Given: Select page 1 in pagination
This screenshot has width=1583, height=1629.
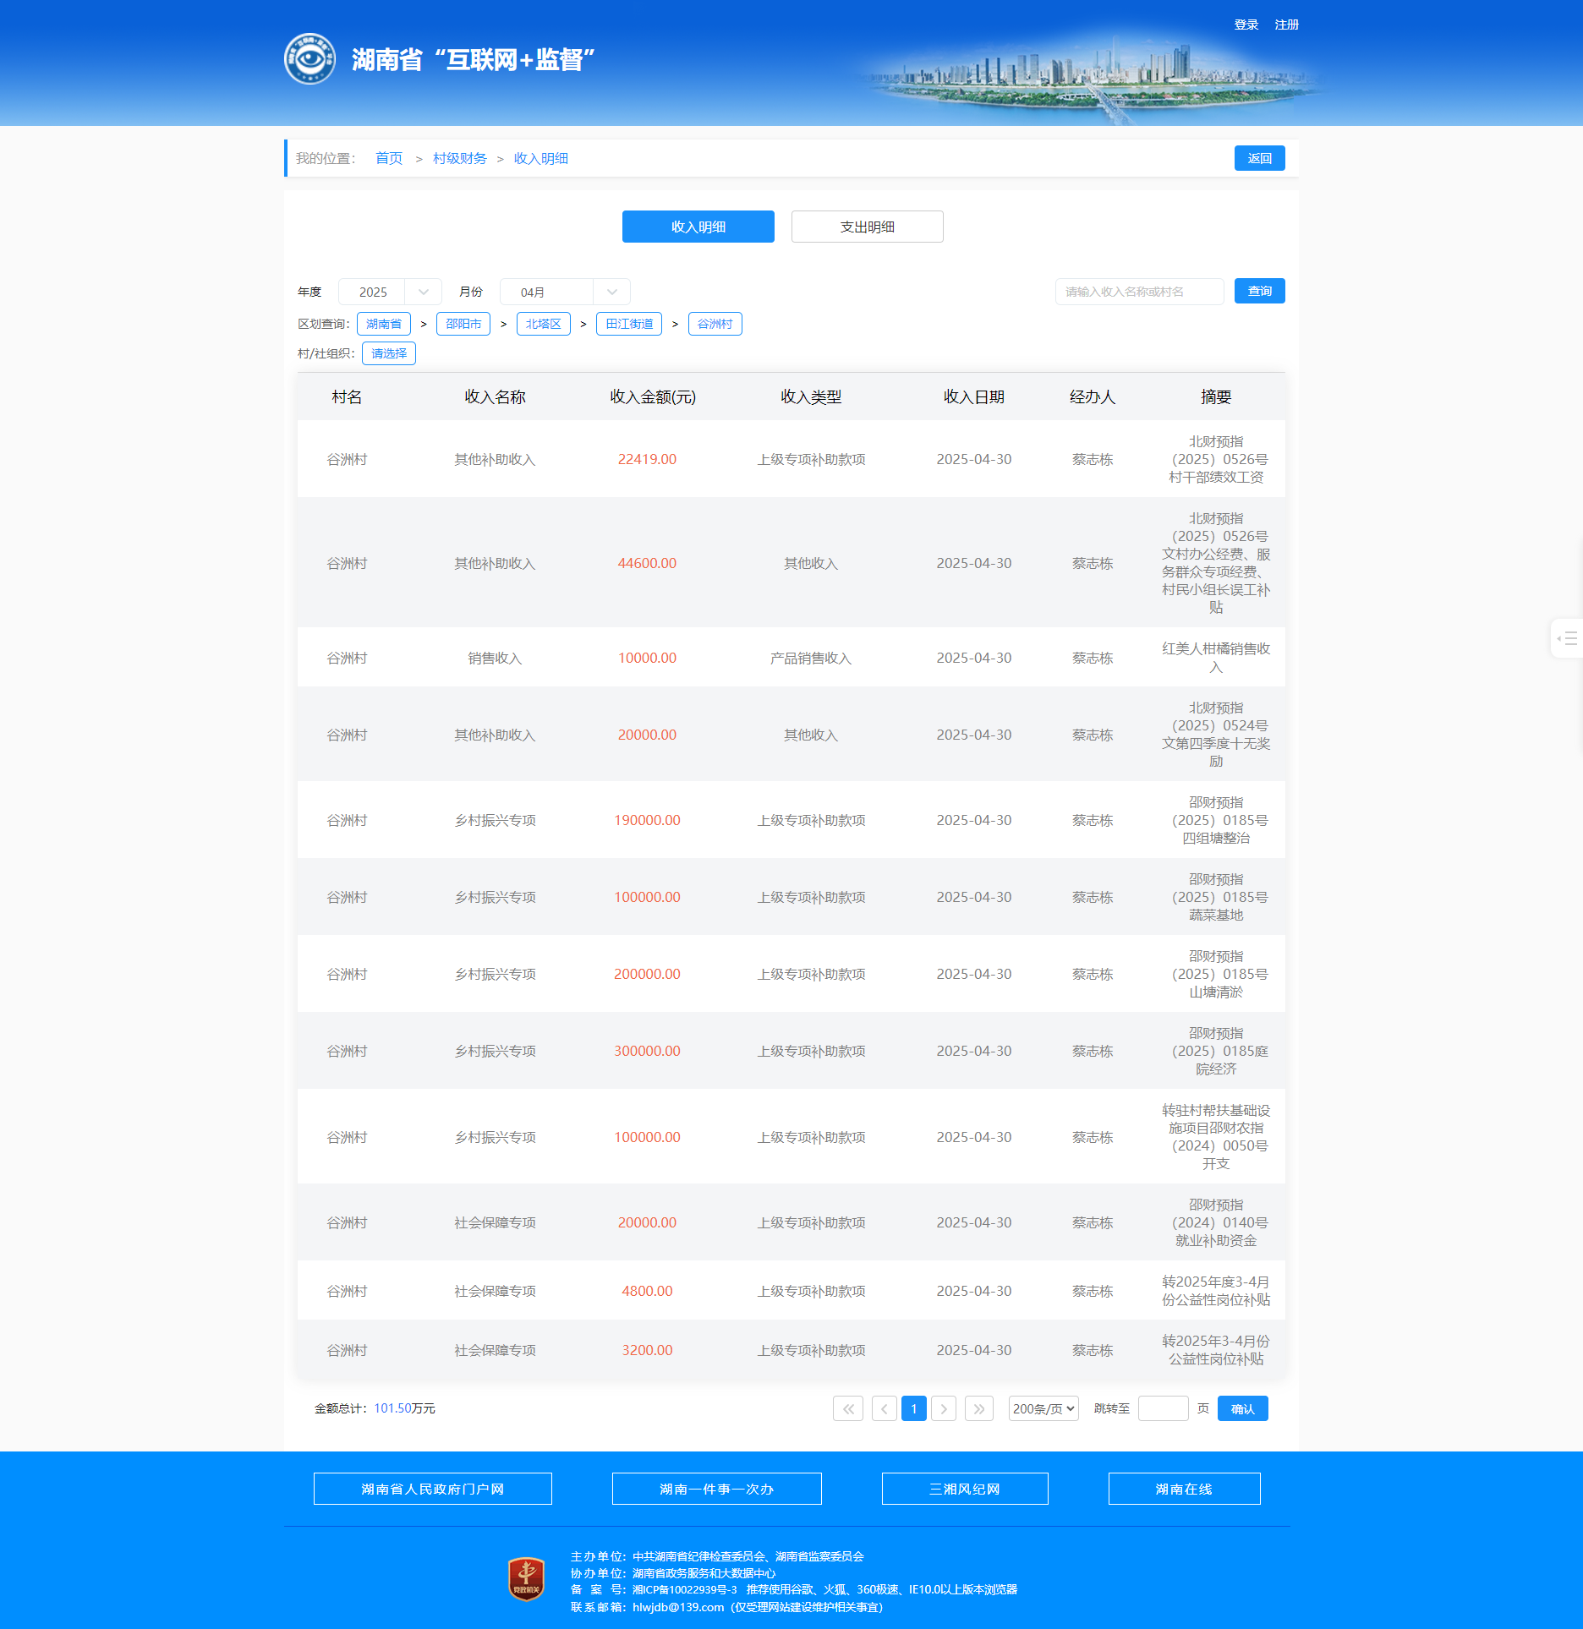Looking at the screenshot, I should click(914, 1408).
